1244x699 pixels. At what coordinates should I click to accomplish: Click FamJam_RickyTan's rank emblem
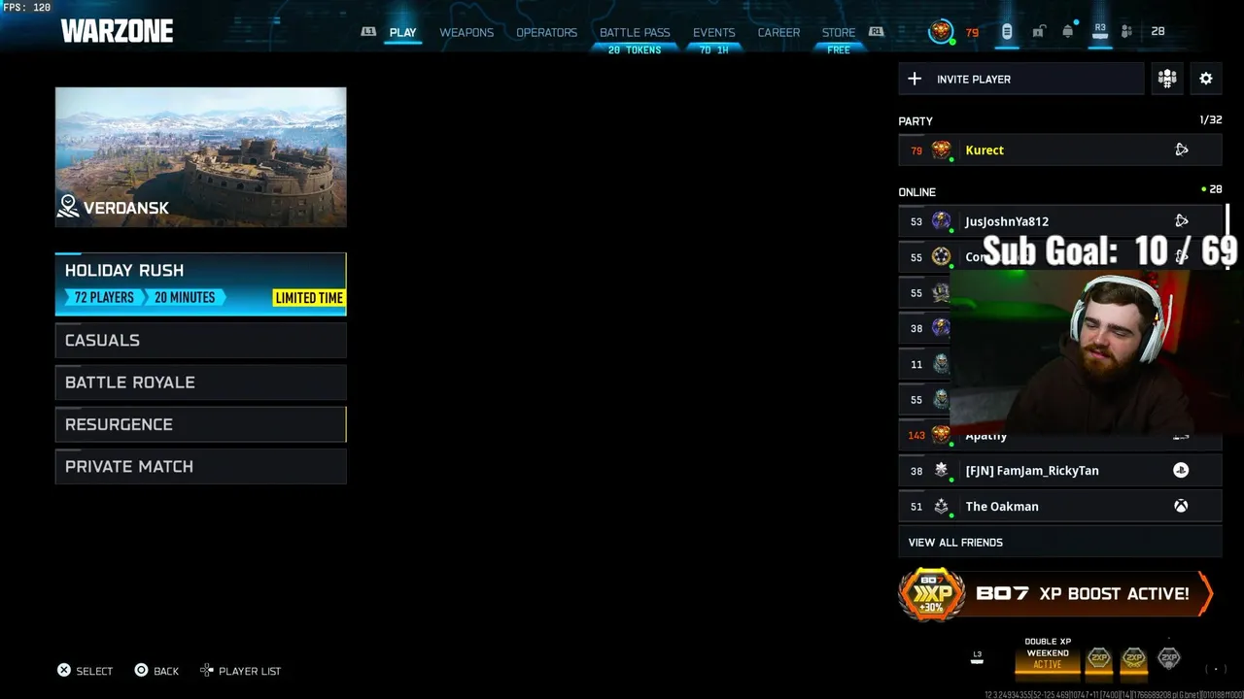click(x=941, y=470)
